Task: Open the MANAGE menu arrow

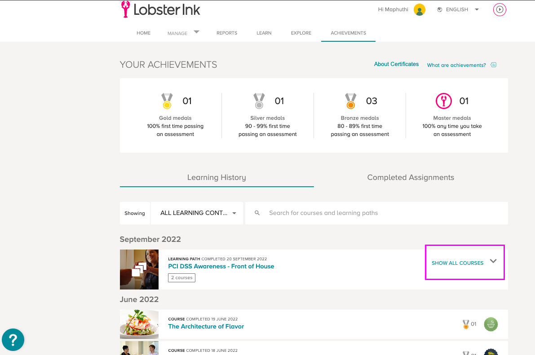Action: pyautogui.click(x=197, y=32)
